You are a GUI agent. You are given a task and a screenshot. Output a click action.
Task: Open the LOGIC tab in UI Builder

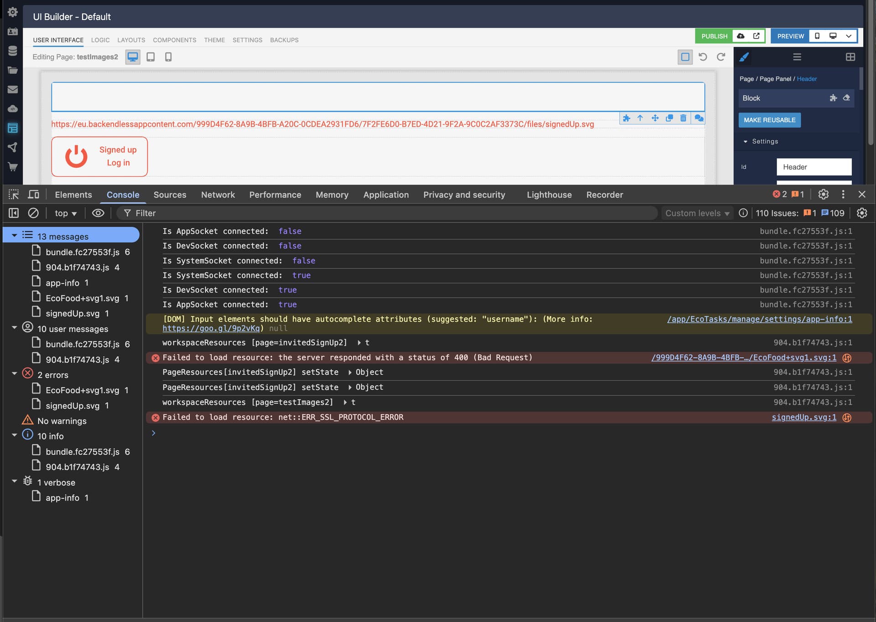click(100, 40)
